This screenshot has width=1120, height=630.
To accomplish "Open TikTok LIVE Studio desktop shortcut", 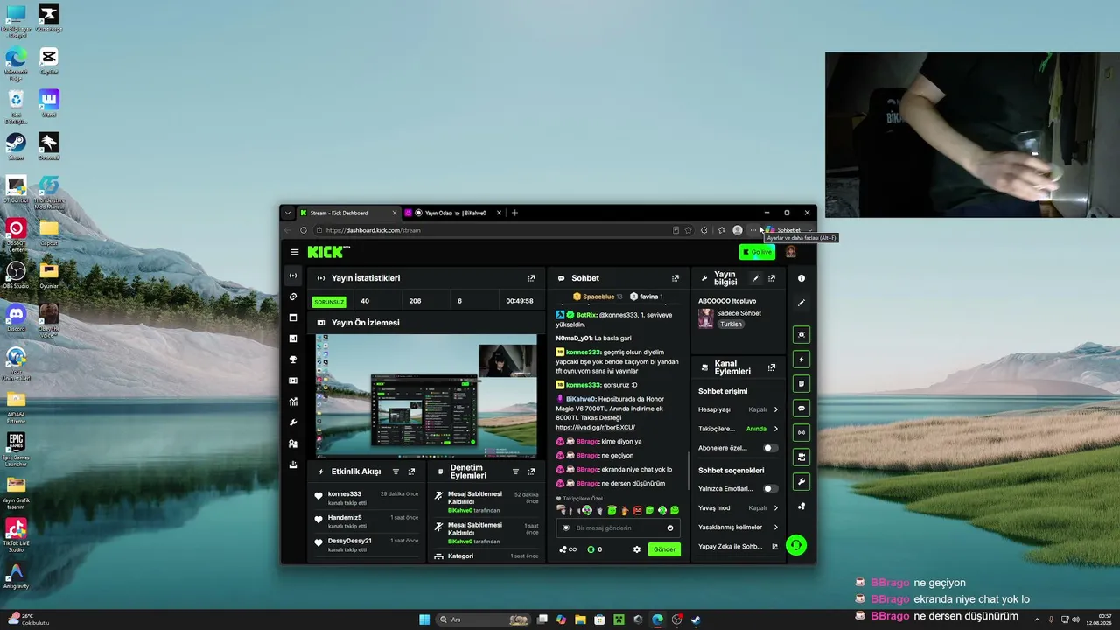I will (x=16, y=535).
